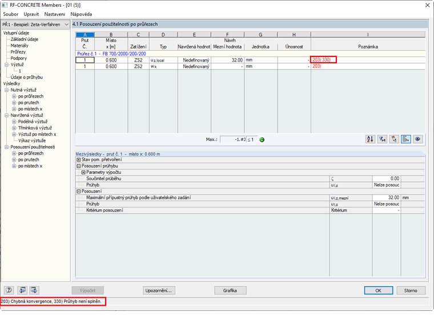Collapse the Posouzení použitelnosti tree node
434x325 pixels.
7,147
